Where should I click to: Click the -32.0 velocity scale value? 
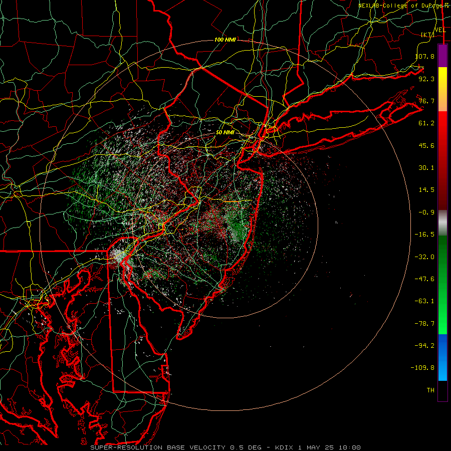424,257
